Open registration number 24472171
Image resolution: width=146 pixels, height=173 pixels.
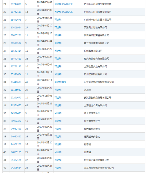16,160
